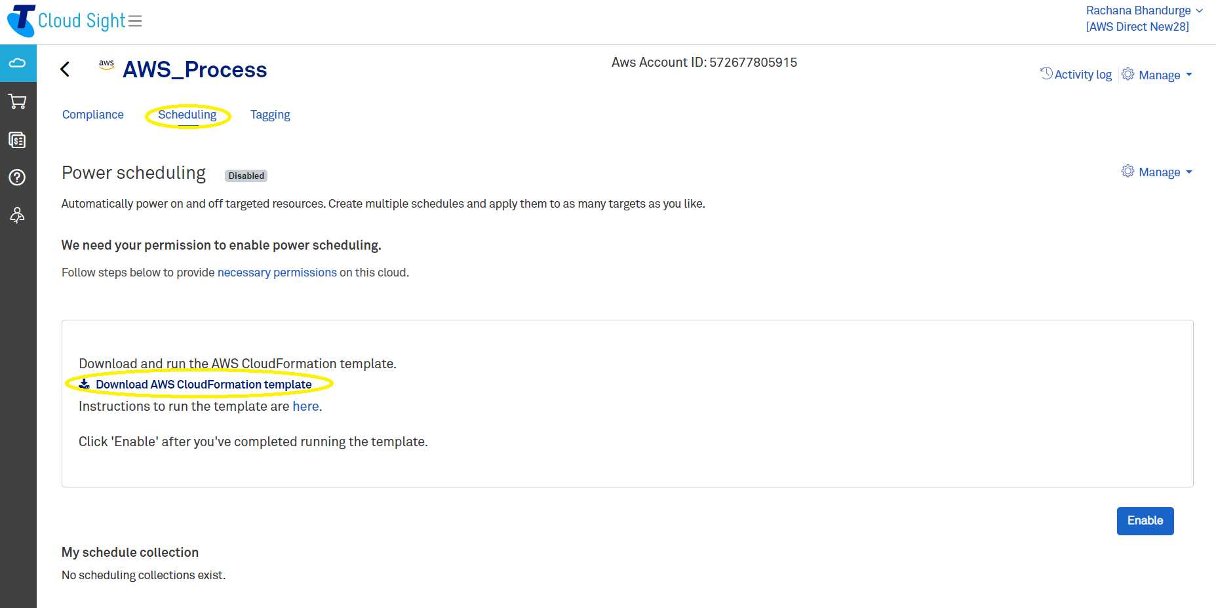This screenshot has height=608, width=1216.
Task: Switch to the Compliance tab
Action: (93, 115)
